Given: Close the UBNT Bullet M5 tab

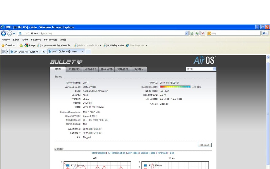Looking at the screenshot, I should 82,51.
